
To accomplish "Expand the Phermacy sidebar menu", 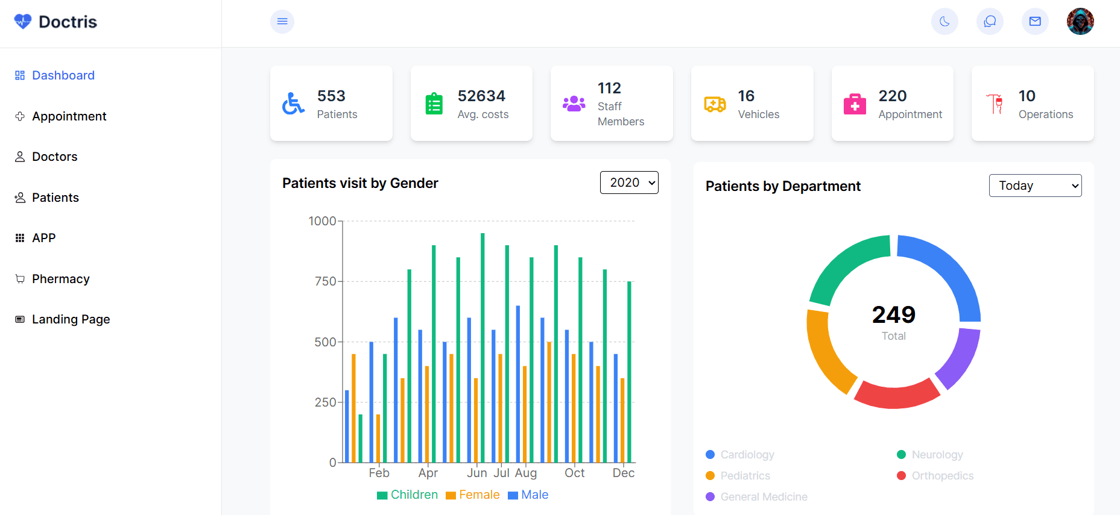I will point(60,279).
